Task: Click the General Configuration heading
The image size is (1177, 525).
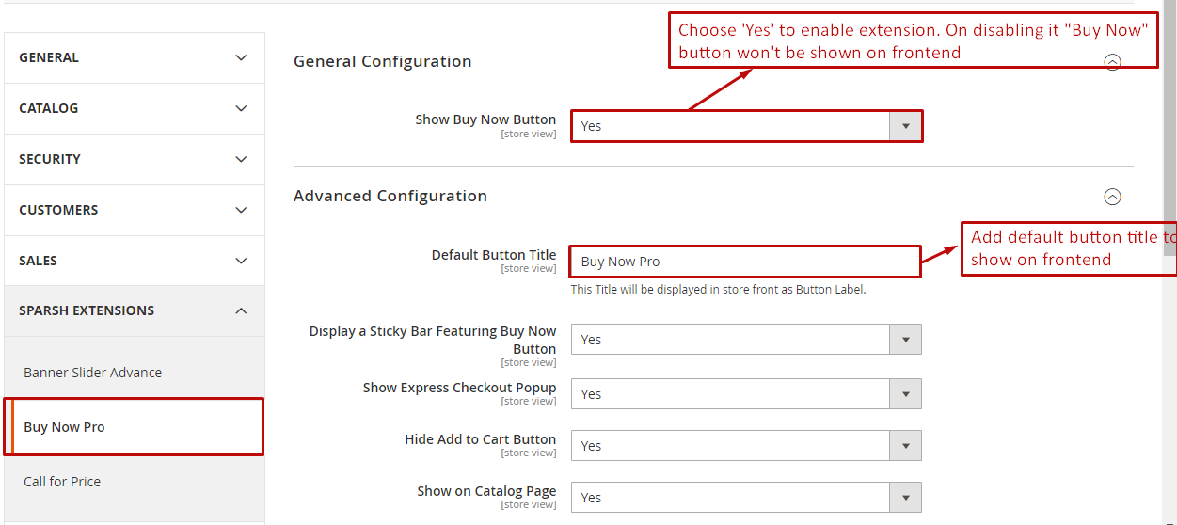Action: (382, 61)
